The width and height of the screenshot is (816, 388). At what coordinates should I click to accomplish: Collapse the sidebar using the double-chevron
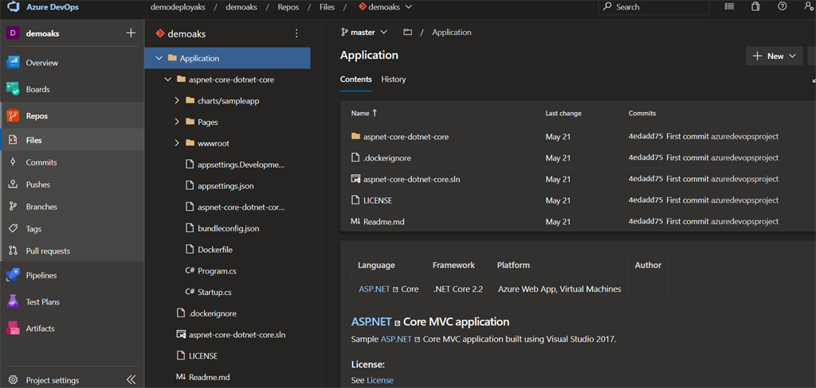click(x=131, y=380)
